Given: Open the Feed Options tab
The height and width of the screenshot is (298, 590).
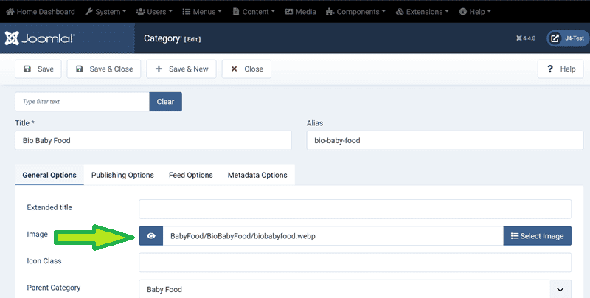Looking at the screenshot, I should coord(190,175).
